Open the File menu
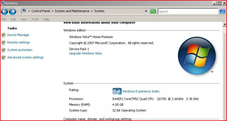The height and width of the screenshot is (121, 227). coord(4,19)
